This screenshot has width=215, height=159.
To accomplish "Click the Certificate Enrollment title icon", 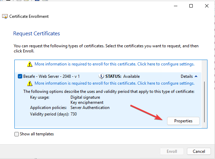I will click(x=5, y=16).
